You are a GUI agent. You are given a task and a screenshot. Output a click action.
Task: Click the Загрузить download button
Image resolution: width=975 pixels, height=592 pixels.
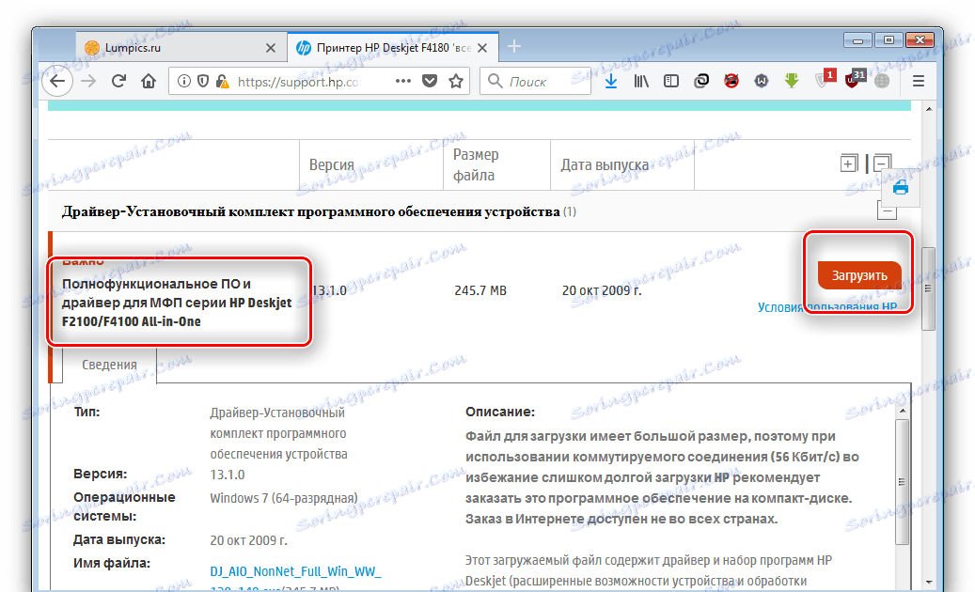coord(859,276)
